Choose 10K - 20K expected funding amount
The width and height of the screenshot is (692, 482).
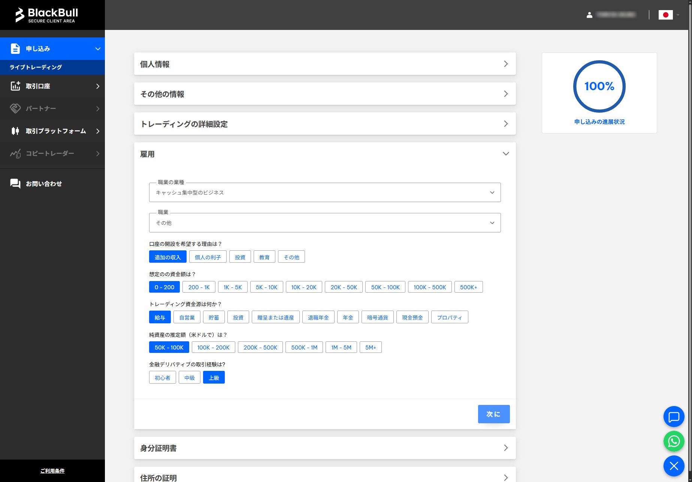tap(303, 287)
